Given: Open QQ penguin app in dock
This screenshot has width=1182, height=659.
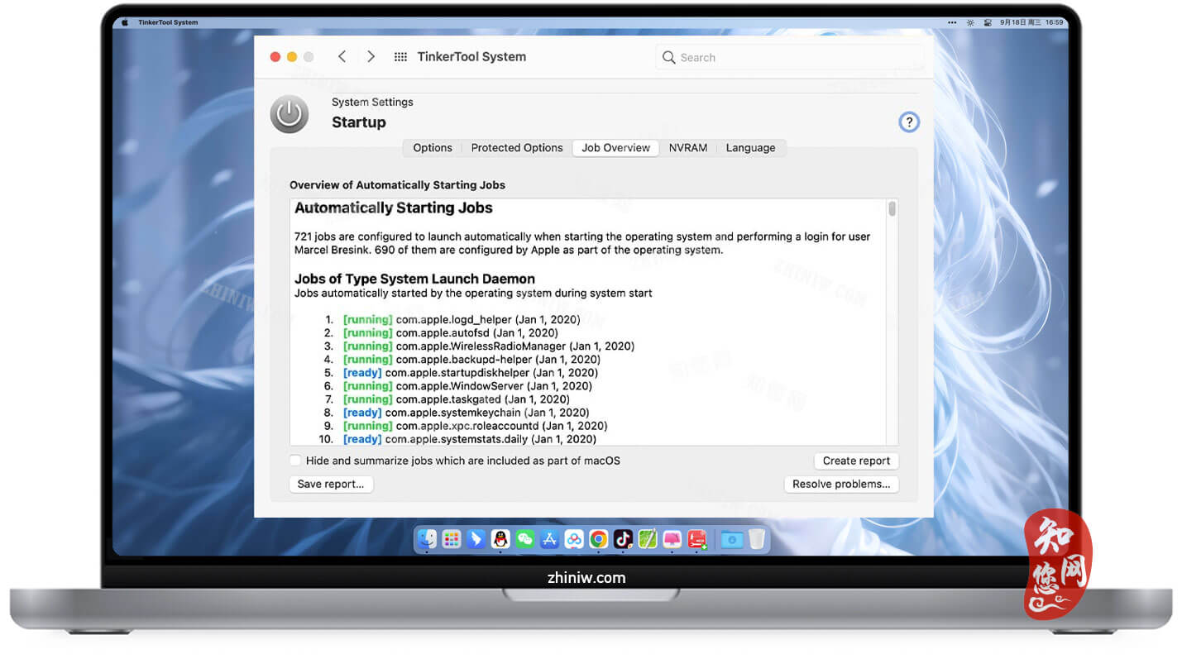Looking at the screenshot, I should click(500, 539).
